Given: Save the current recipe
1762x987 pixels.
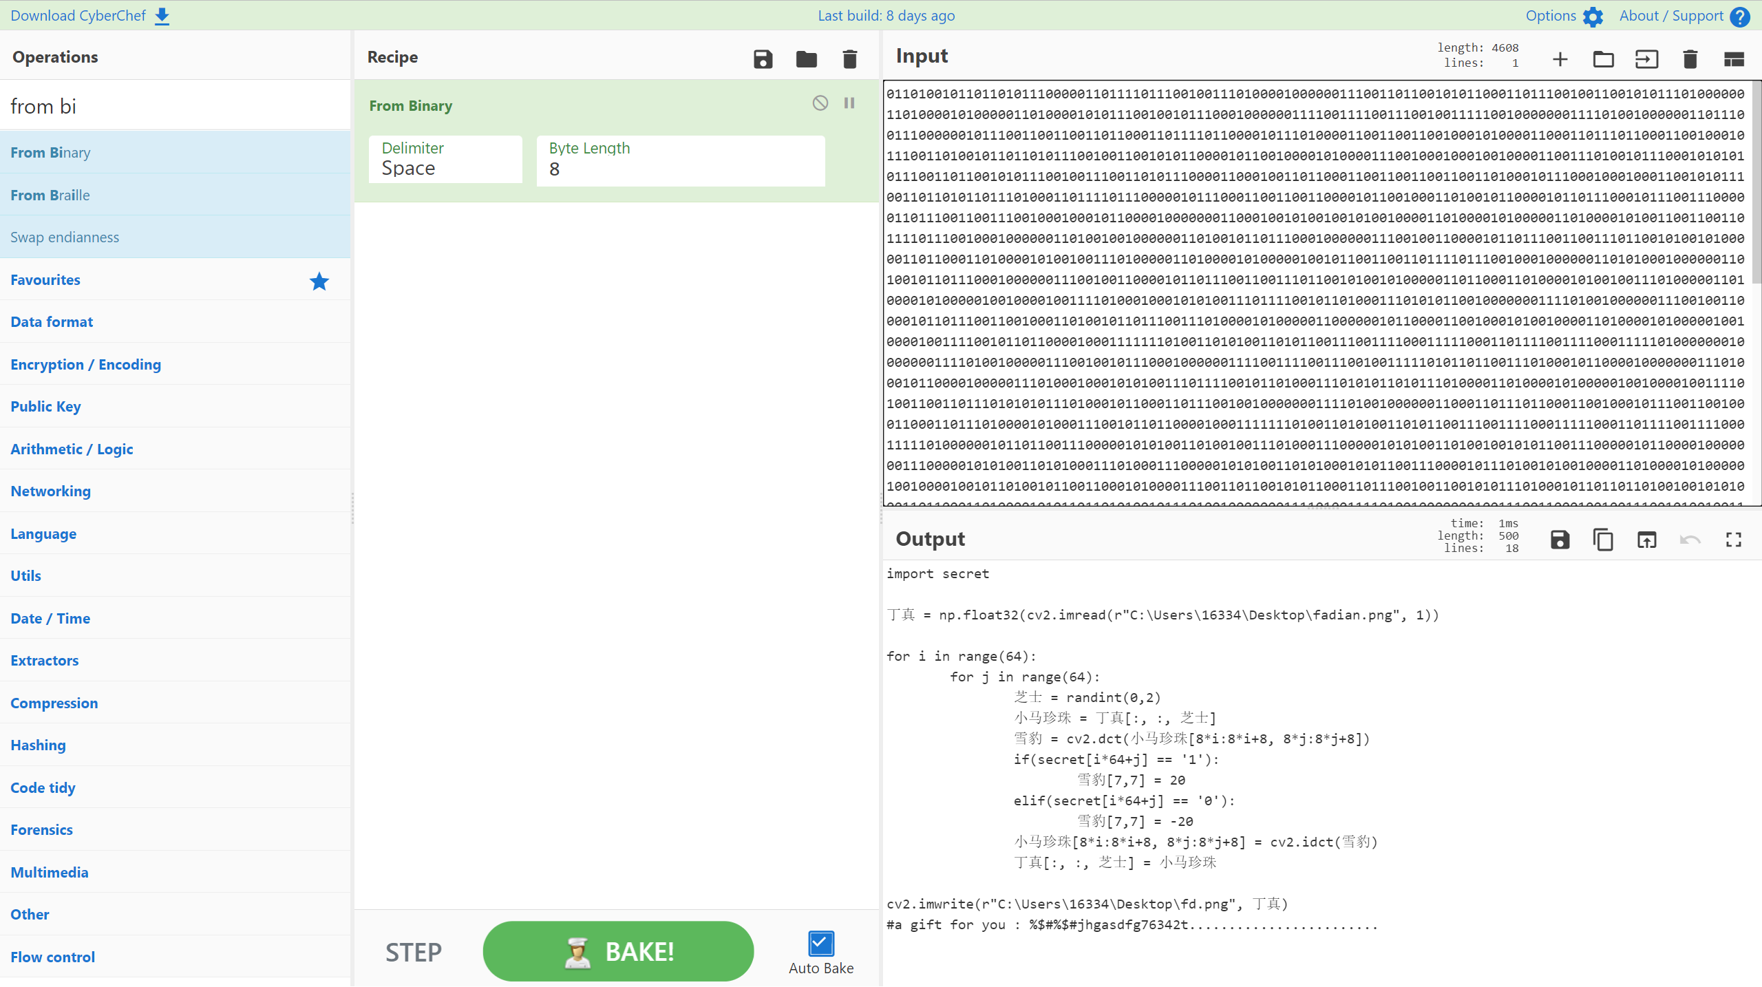Looking at the screenshot, I should pos(763,59).
